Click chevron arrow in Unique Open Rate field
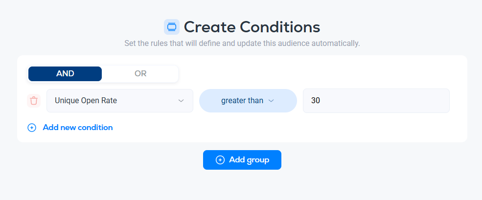 tap(181, 101)
